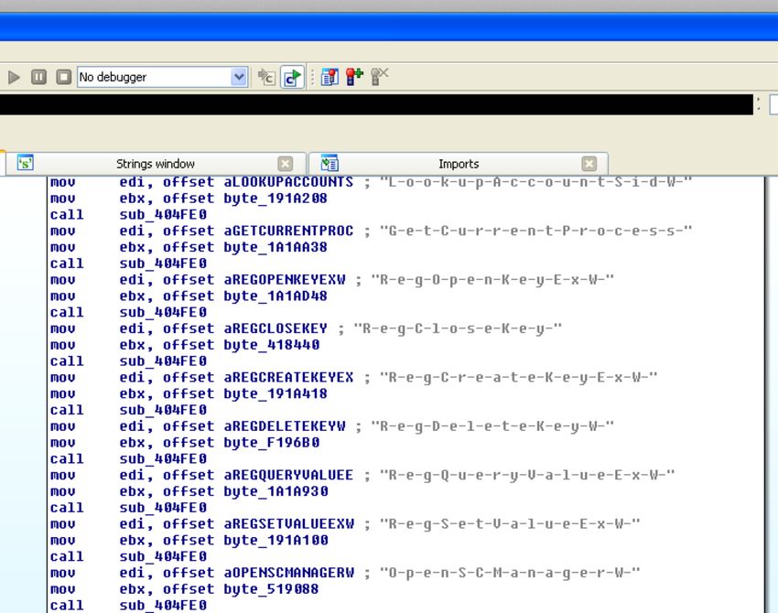Click the aOPENSCMANAGERW offset label
This screenshot has width=778, height=613.
288,574
